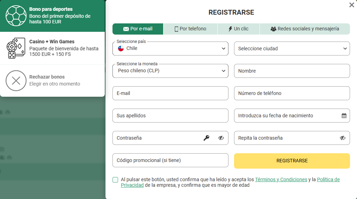Open the calendar icon for birth date
This screenshot has width=357, height=199.
(344, 116)
